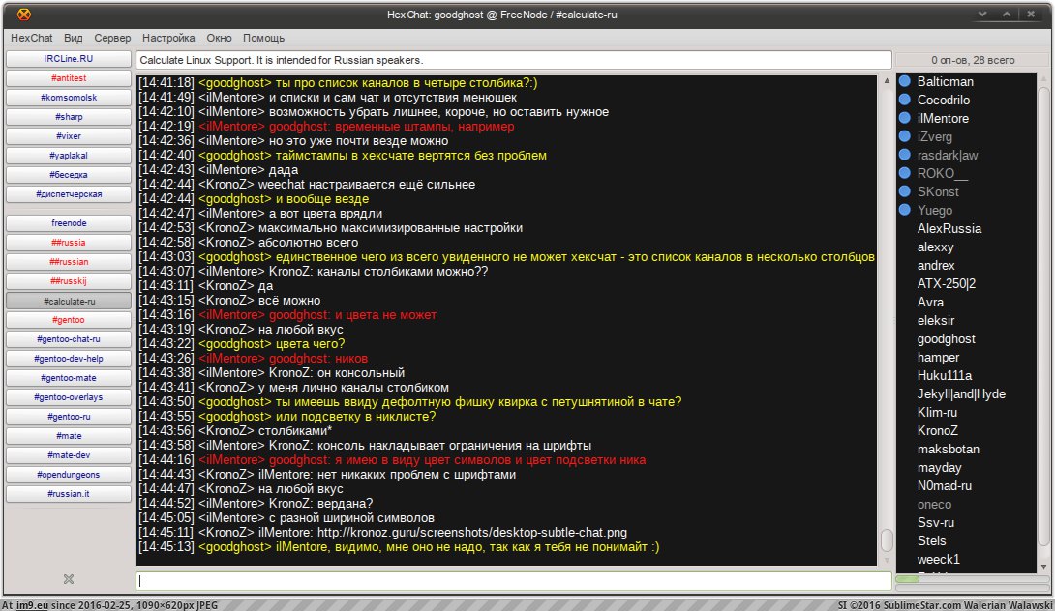This screenshot has width=1055, height=611.
Task: Click the message input box
Action: 513,581
